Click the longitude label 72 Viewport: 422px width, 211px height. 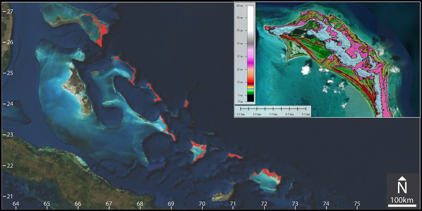pyautogui.click(x=264, y=204)
